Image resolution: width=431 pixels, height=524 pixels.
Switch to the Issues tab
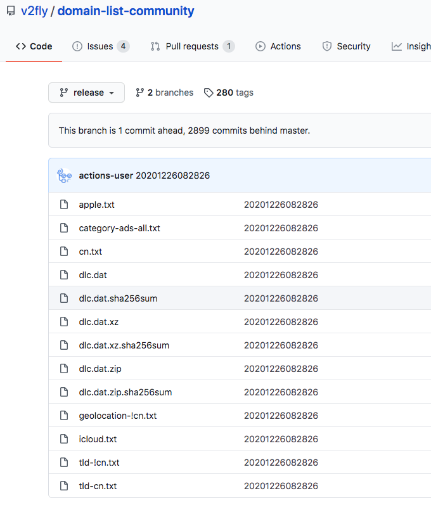[100, 46]
